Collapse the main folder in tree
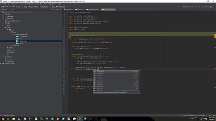Viewport: 216px width, 121px height. [7, 30]
